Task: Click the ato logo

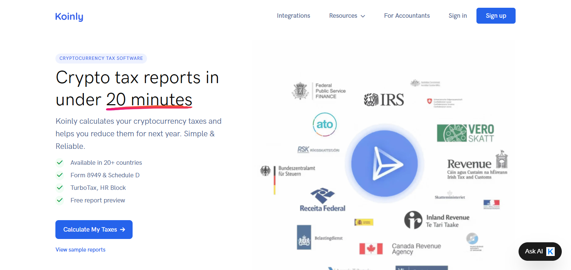Action: tap(325, 125)
